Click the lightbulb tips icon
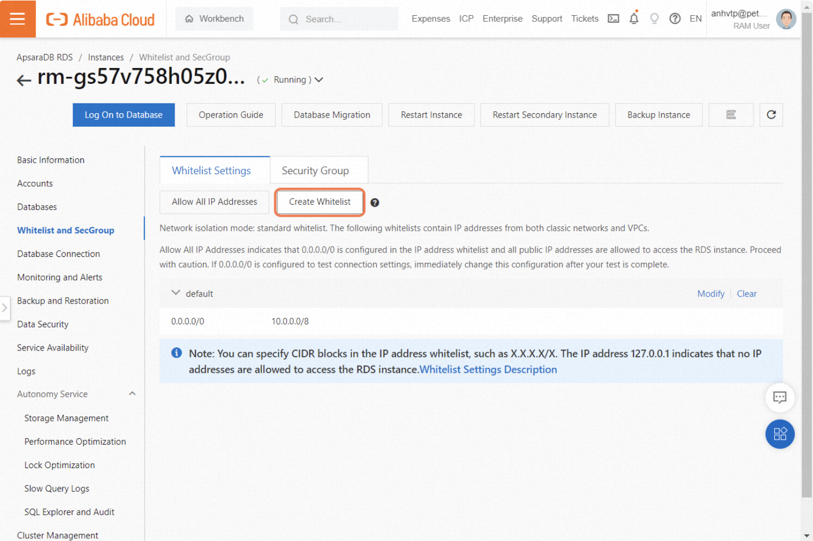The width and height of the screenshot is (813, 541). click(x=654, y=19)
